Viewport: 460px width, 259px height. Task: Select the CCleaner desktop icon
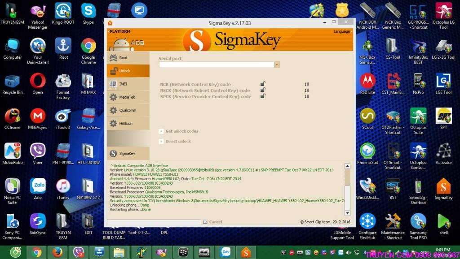coord(12,120)
